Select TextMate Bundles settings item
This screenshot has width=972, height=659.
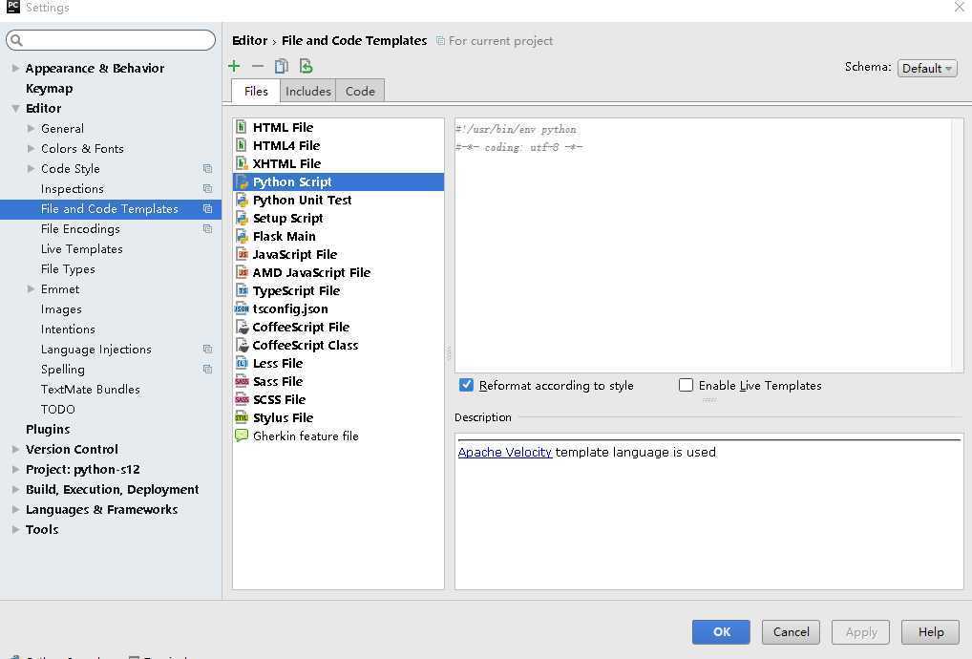point(90,390)
